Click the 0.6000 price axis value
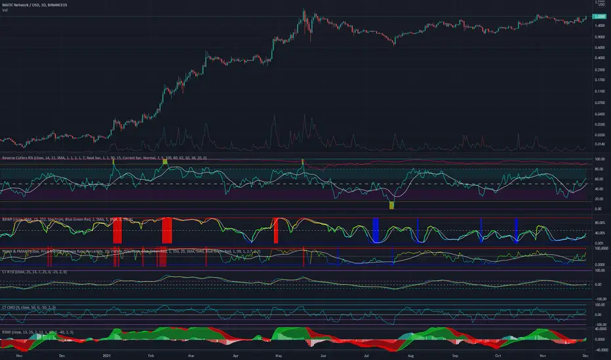 pos(600,48)
